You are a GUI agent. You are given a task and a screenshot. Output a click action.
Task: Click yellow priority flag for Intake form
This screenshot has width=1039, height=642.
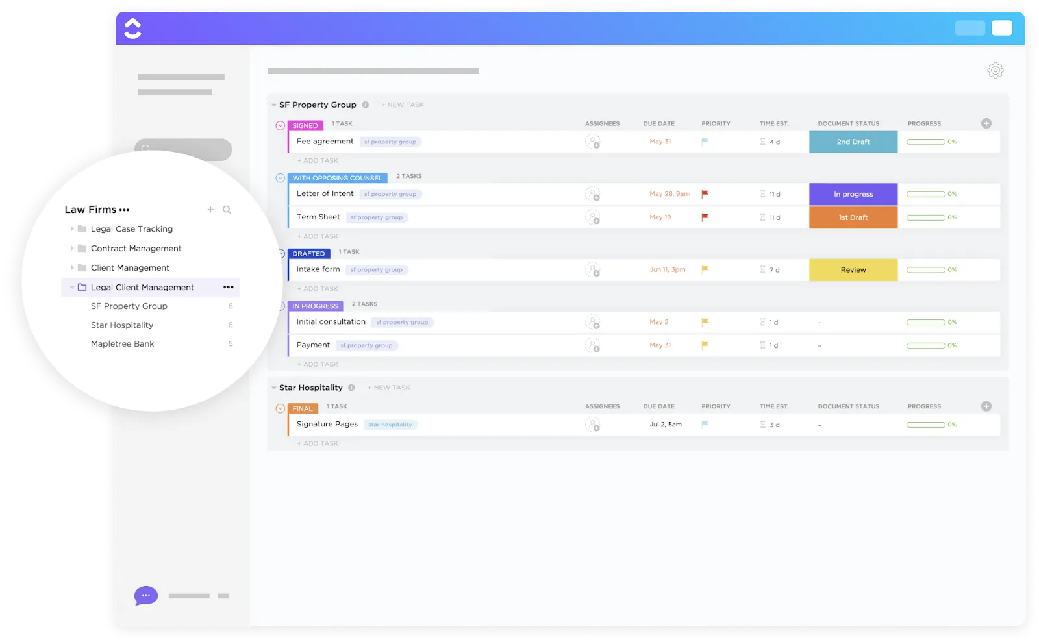[705, 269]
